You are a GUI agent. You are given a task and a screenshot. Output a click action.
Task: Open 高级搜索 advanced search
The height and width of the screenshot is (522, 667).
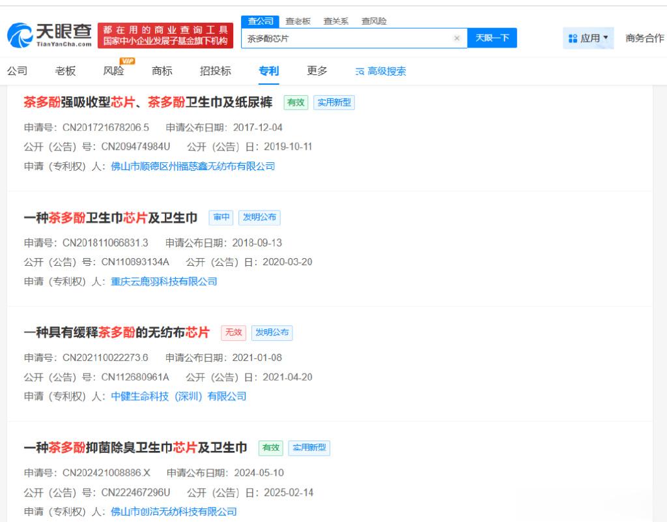(380, 71)
